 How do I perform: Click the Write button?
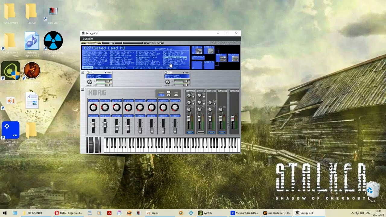click(x=139, y=68)
